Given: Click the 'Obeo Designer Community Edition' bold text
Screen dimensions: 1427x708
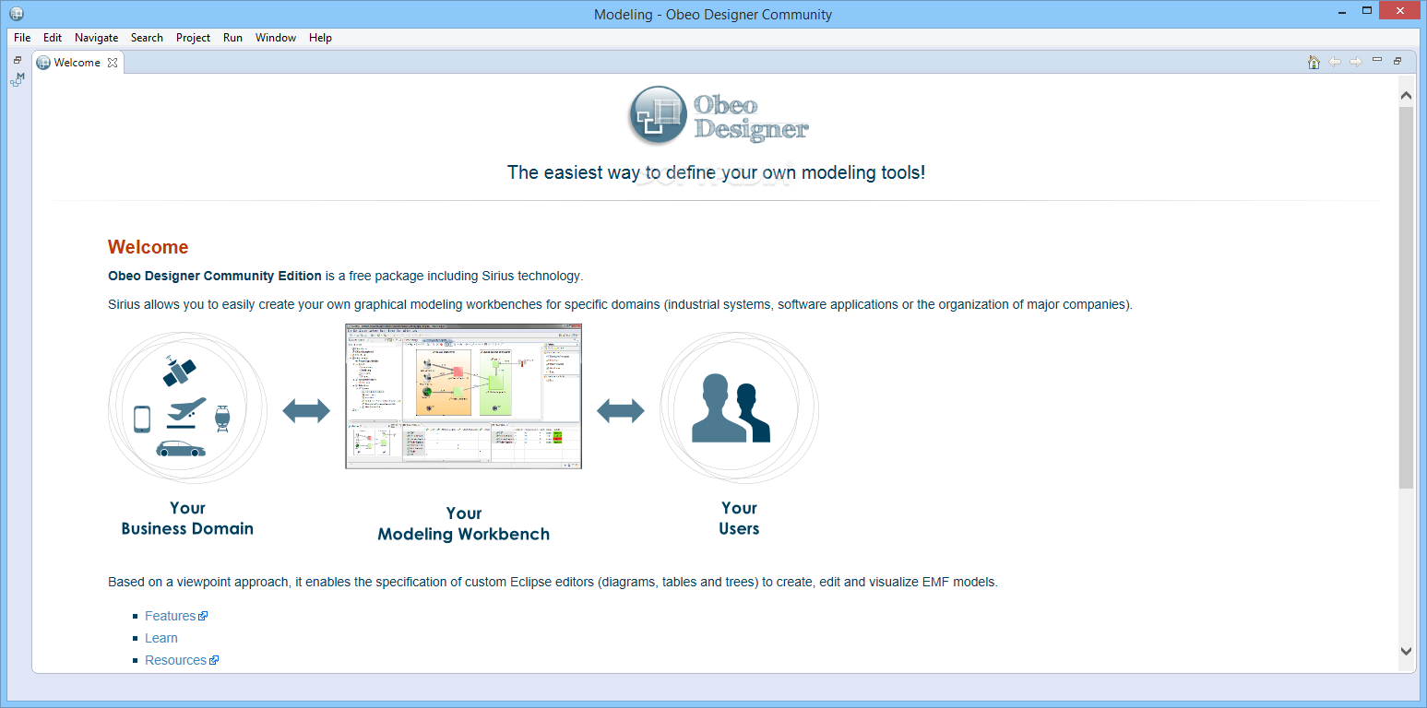Looking at the screenshot, I should click(x=215, y=276).
